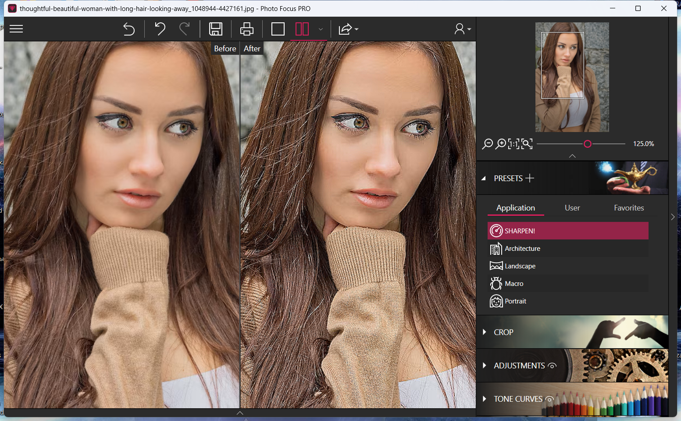Set zoom to 1:1 actual size
681x421 pixels.
click(513, 144)
